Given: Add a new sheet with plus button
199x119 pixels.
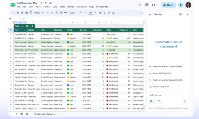Looking at the screenshot, I should click(x=16, y=114).
